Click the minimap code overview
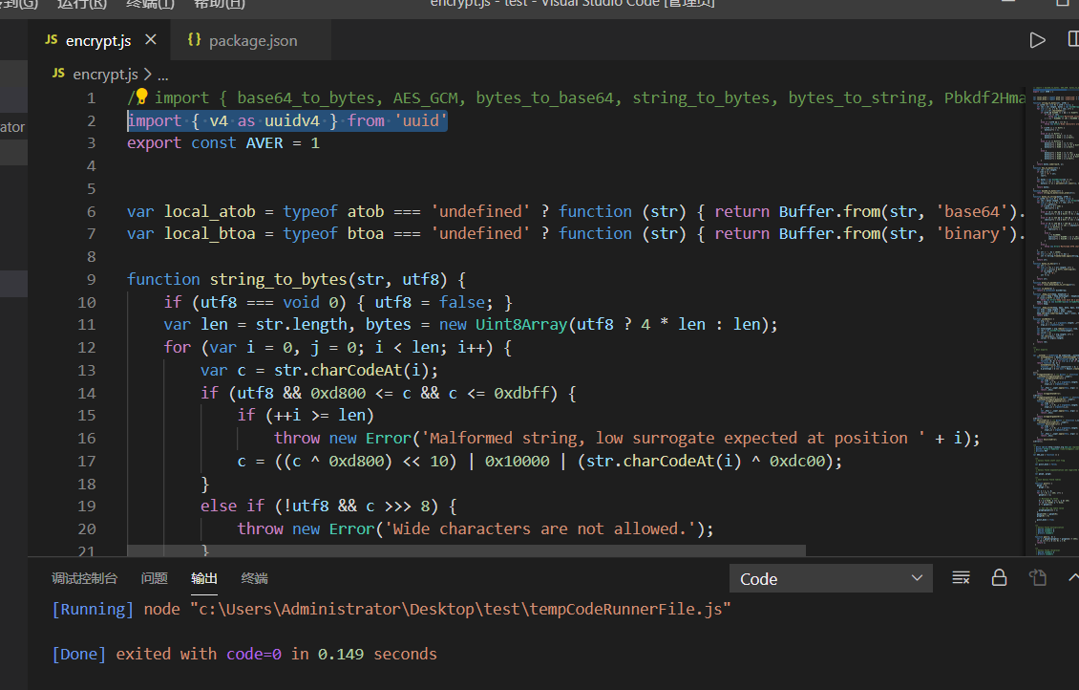The height and width of the screenshot is (690, 1079). pos(1055,320)
